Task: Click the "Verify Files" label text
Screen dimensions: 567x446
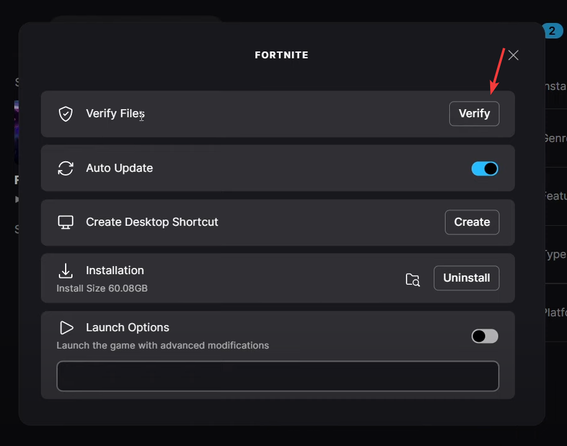Action: click(x=115, y=114)
